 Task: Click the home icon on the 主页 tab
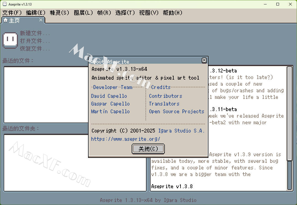[x=5, y=20]
